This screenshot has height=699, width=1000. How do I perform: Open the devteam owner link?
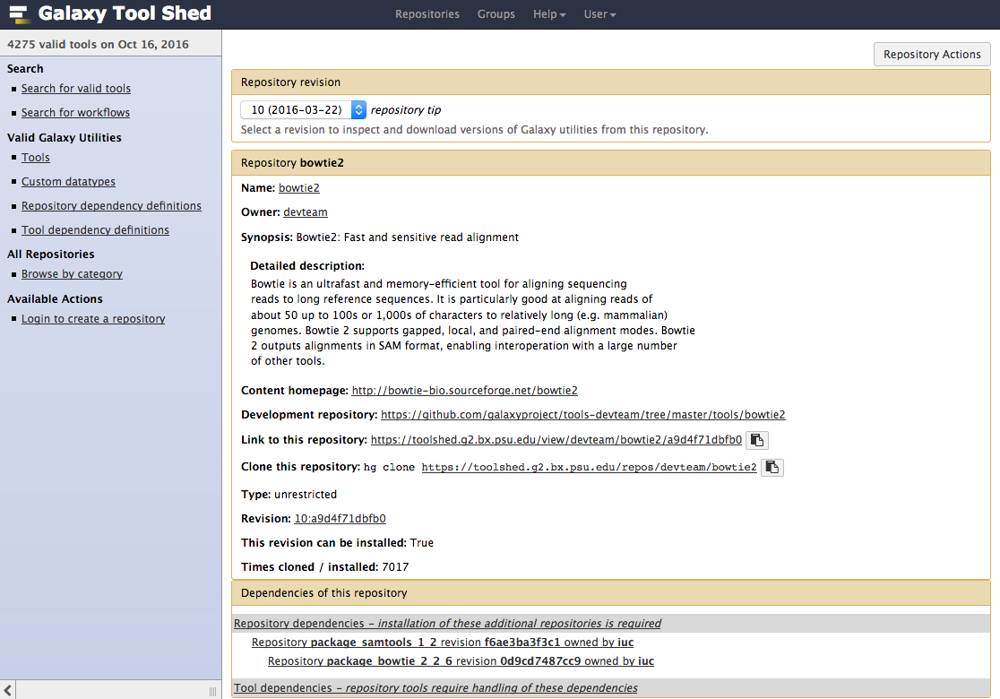306,212
